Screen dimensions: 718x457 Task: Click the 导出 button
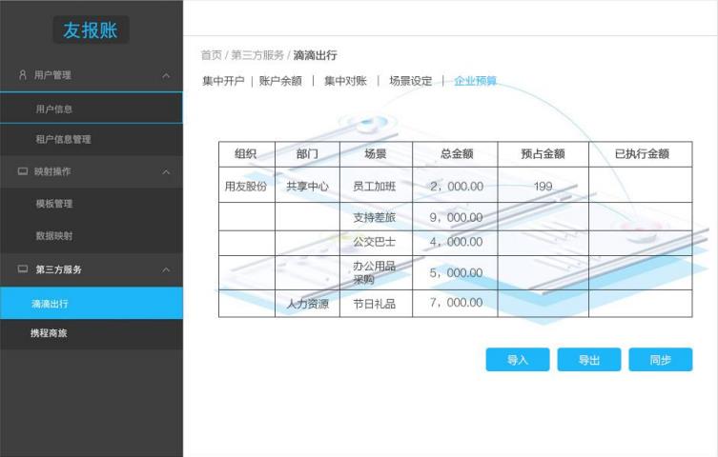click(589, 360)
